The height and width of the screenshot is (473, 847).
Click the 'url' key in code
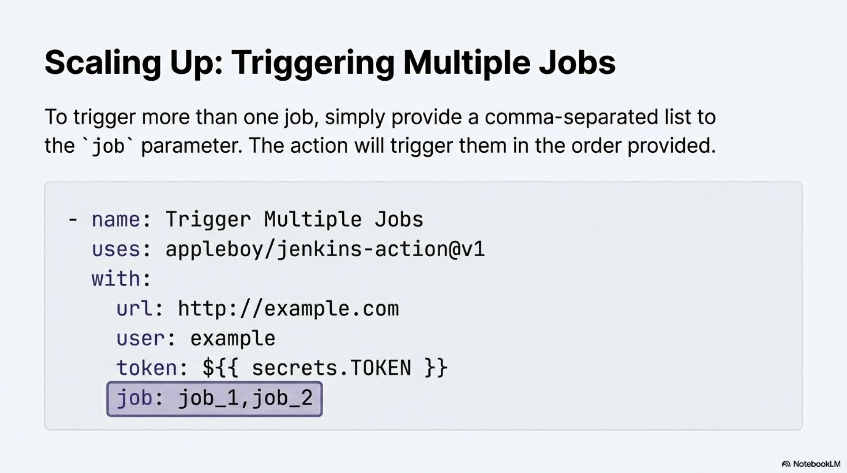tap(135, 308)
